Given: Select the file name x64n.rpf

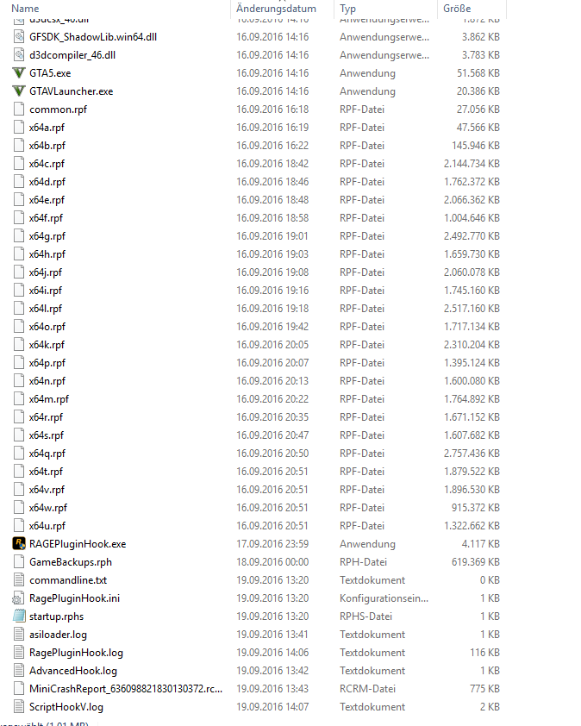Looking at the screenshot, I should point(47,381).
